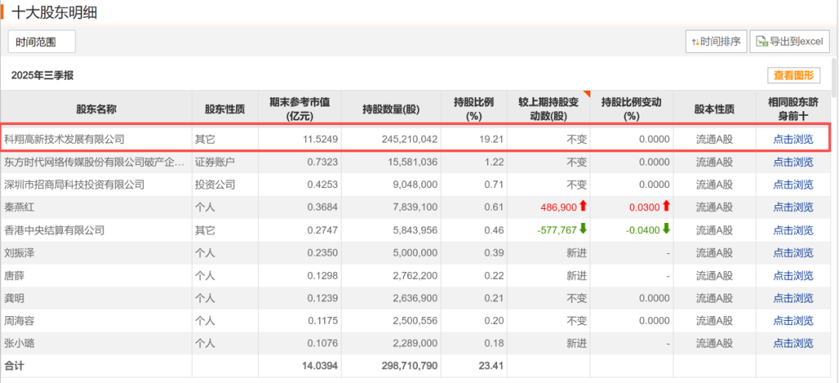Click 时间排序 button label
The width and height of the screenshot is (839, 383).
pyautogui.click(x=720, y=42)
